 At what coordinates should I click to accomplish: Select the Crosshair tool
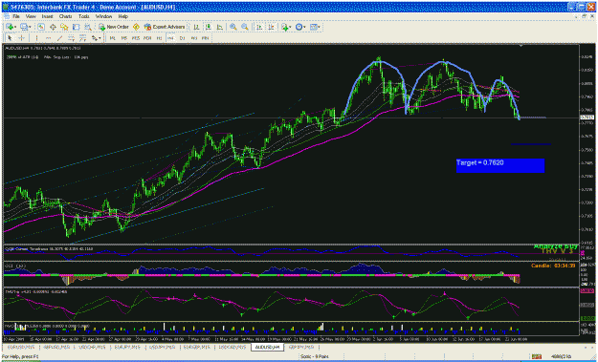pos(21,38)
